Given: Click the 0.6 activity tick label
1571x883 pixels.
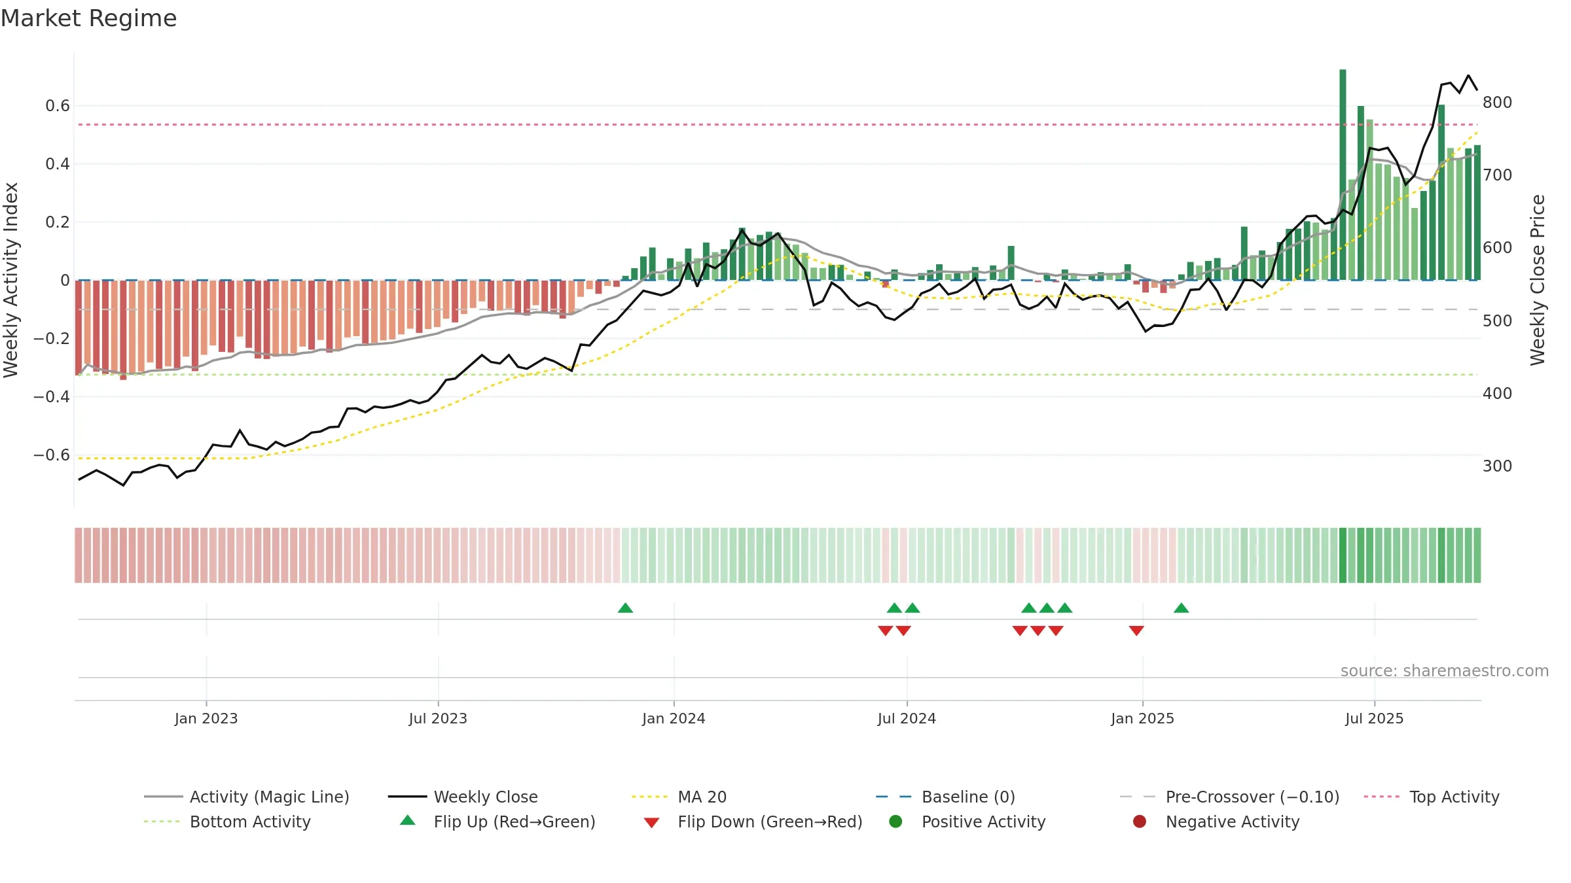Looking at the screenshot, I should 58,106.
